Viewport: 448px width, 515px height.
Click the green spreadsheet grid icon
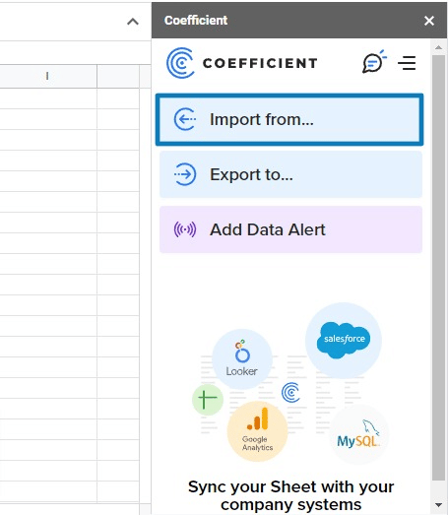[x=208, y=400]
